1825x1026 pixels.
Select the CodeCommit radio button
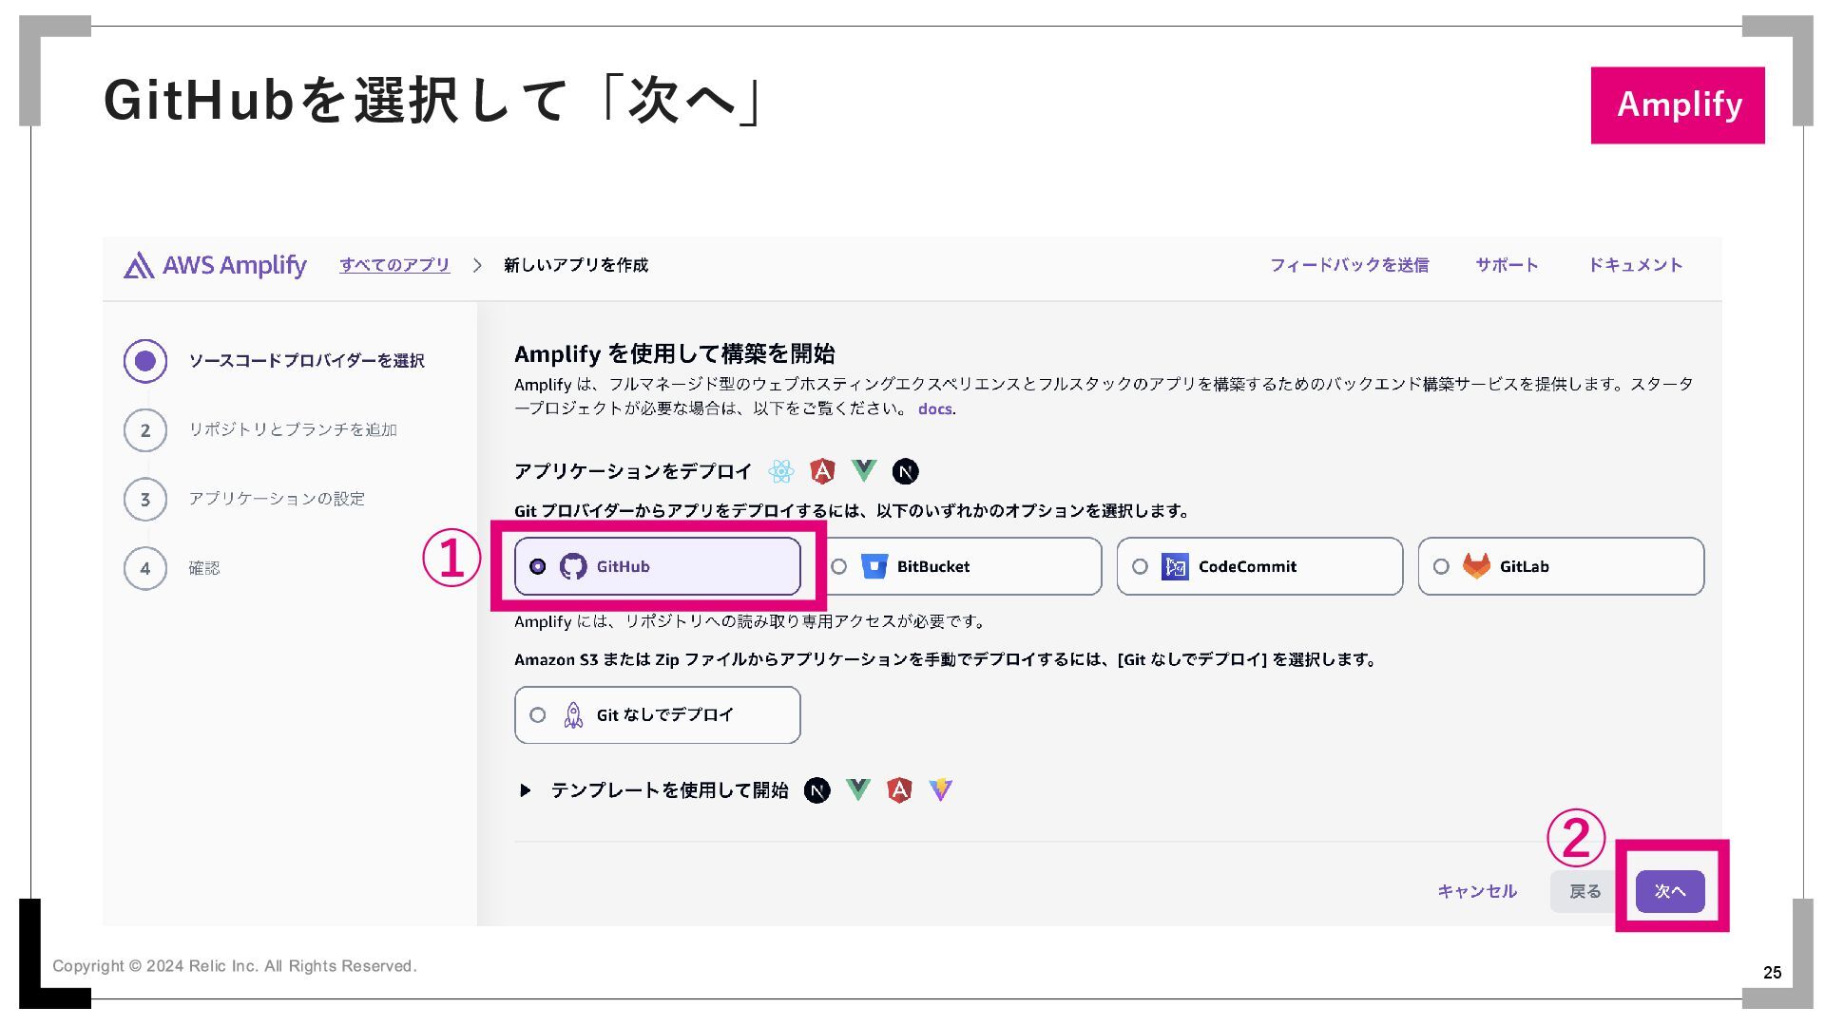[1140, 566]
